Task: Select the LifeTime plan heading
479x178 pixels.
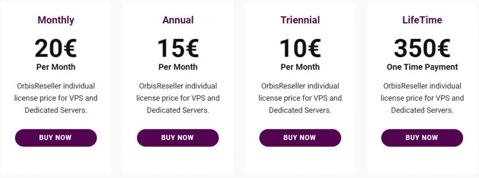Action: 422,20
